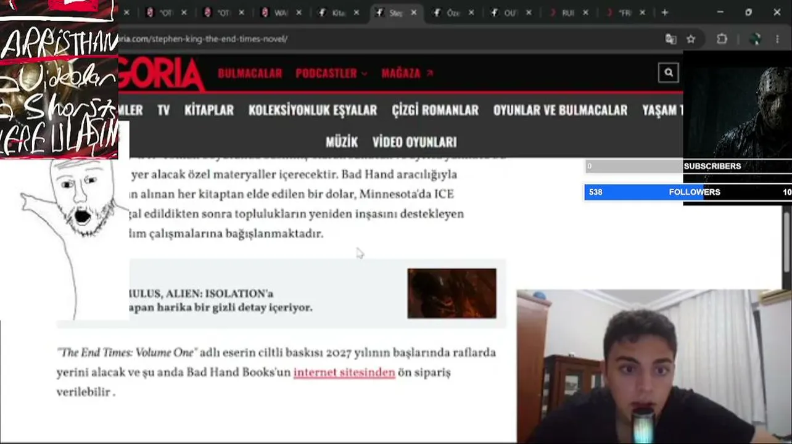Go to the KİTAPLAR section

coord(209,110)
